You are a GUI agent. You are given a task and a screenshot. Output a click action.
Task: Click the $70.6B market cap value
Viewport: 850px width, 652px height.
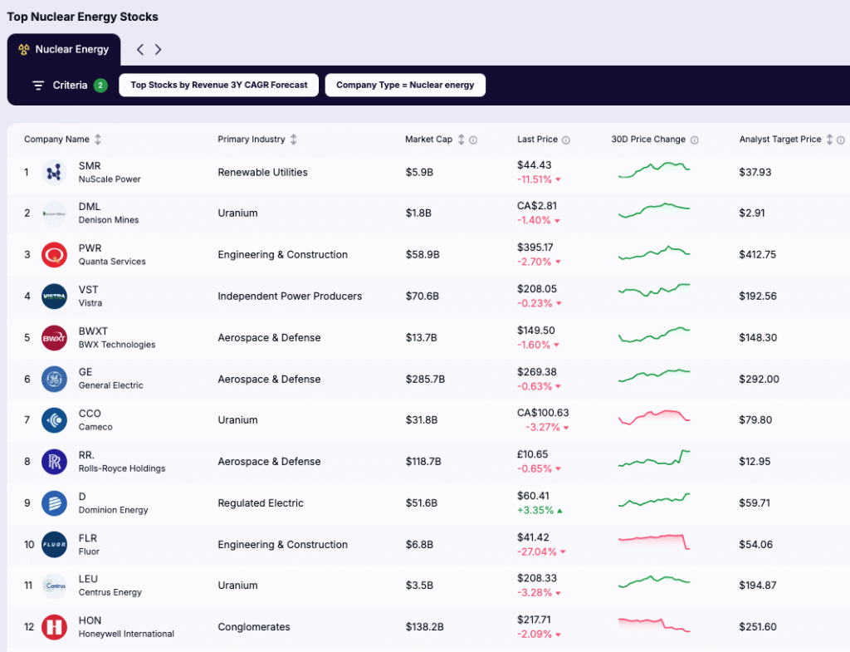pos(423,297)
